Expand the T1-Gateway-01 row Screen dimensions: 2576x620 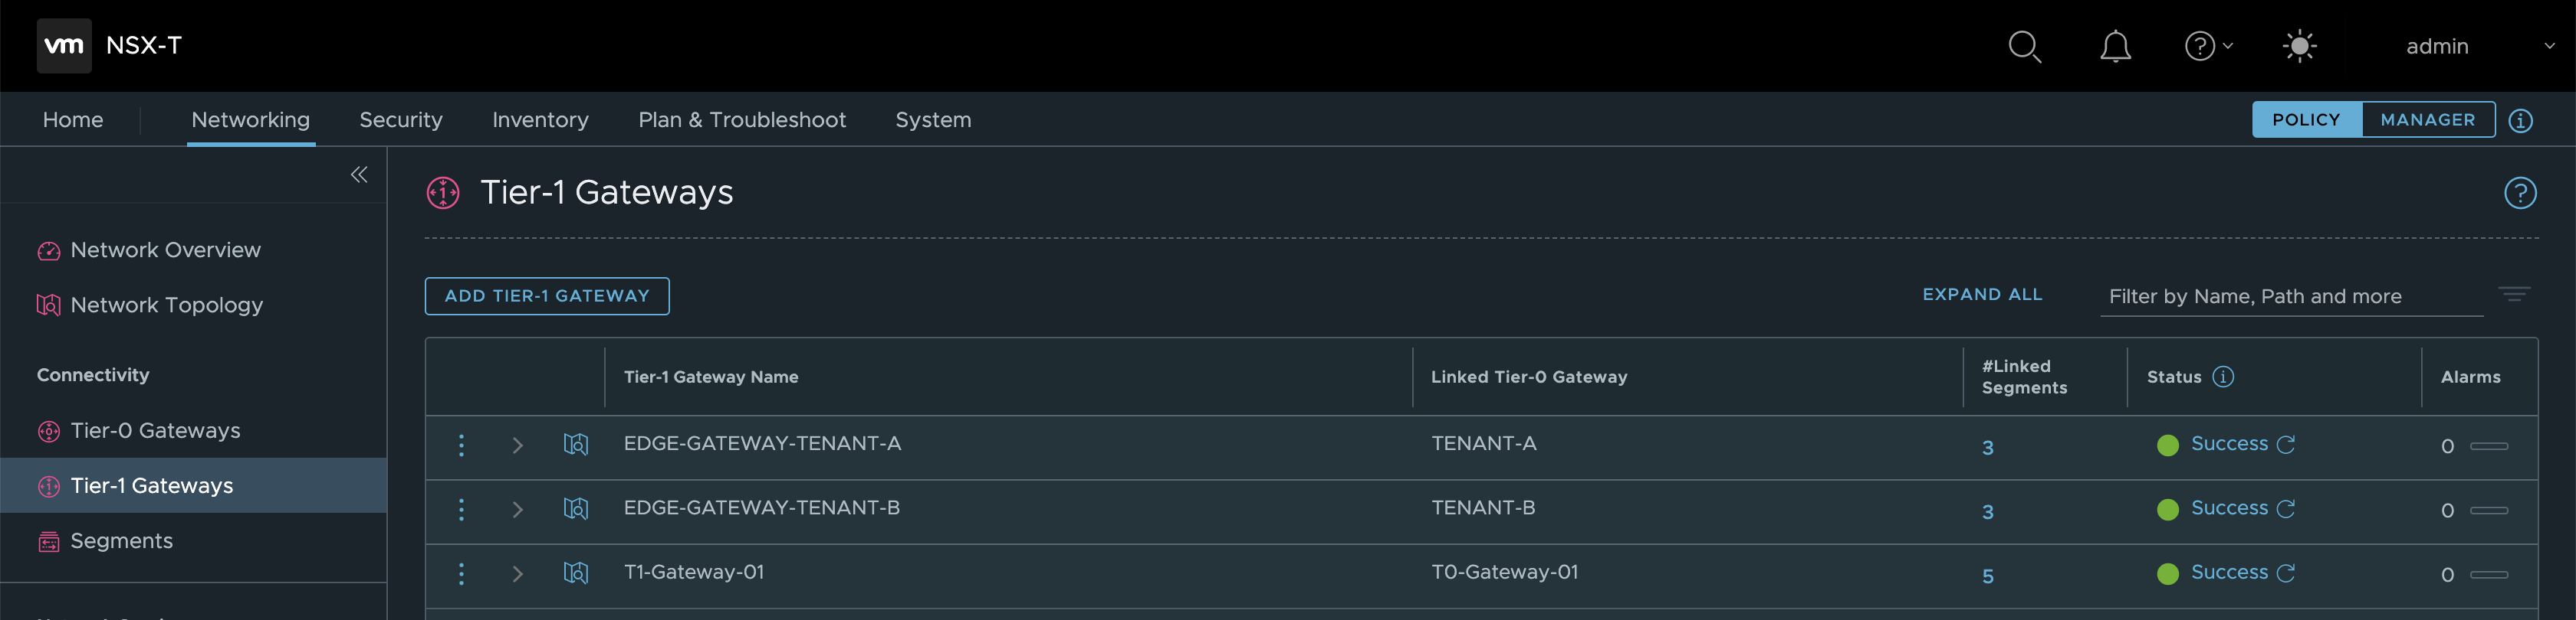517,574
